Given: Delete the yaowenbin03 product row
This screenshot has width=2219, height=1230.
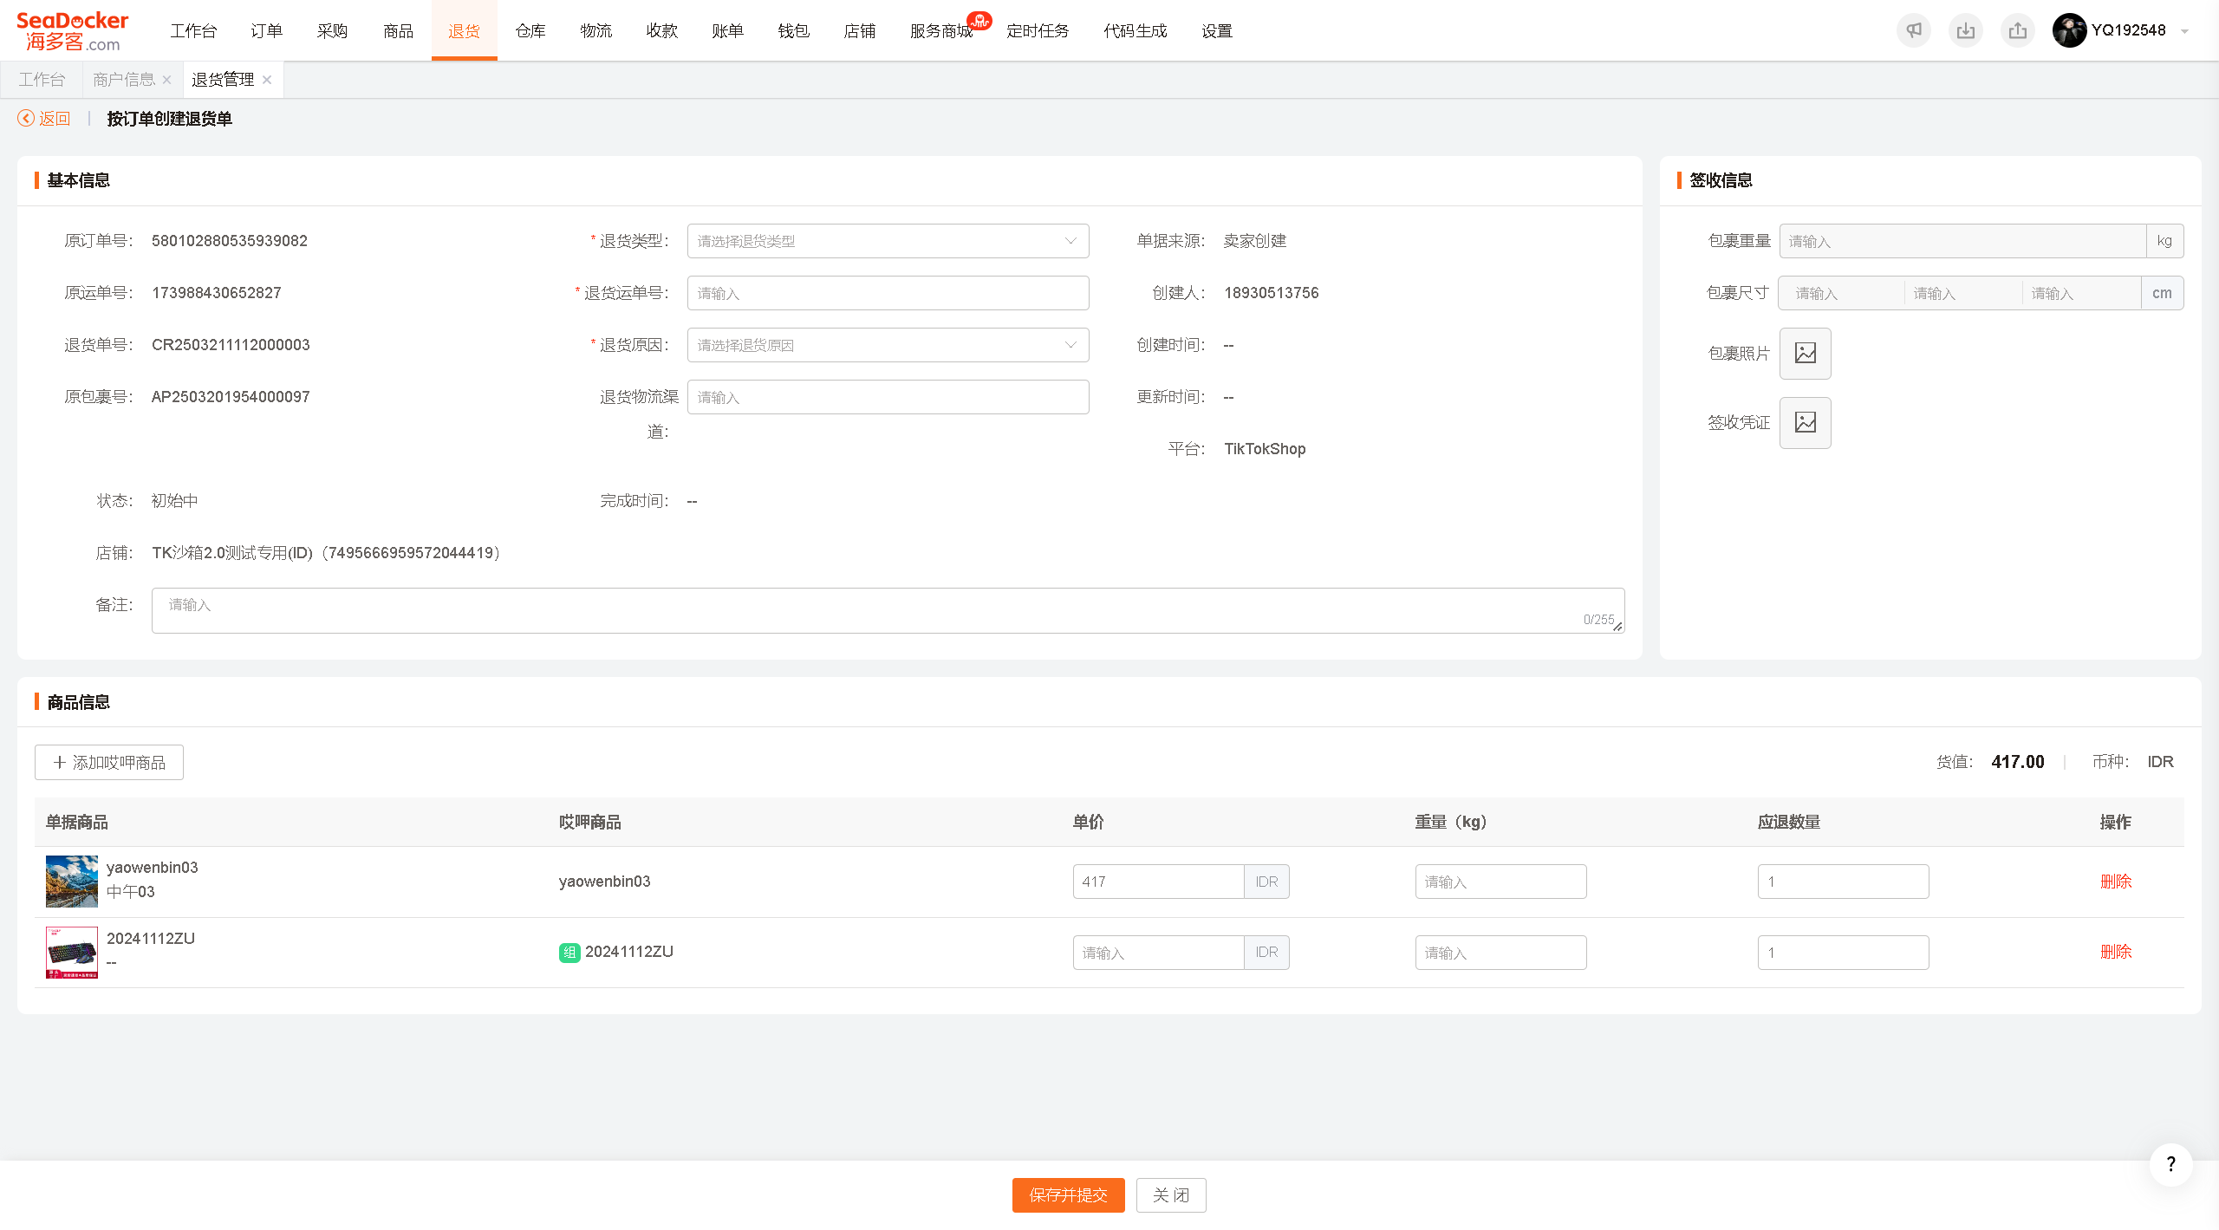Looking at the screenshot, I should point(2115,881).
